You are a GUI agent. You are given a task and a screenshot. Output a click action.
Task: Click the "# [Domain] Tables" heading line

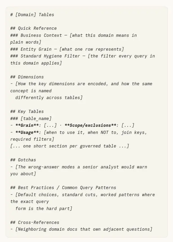pyautogui.click(x=32, y=15)
